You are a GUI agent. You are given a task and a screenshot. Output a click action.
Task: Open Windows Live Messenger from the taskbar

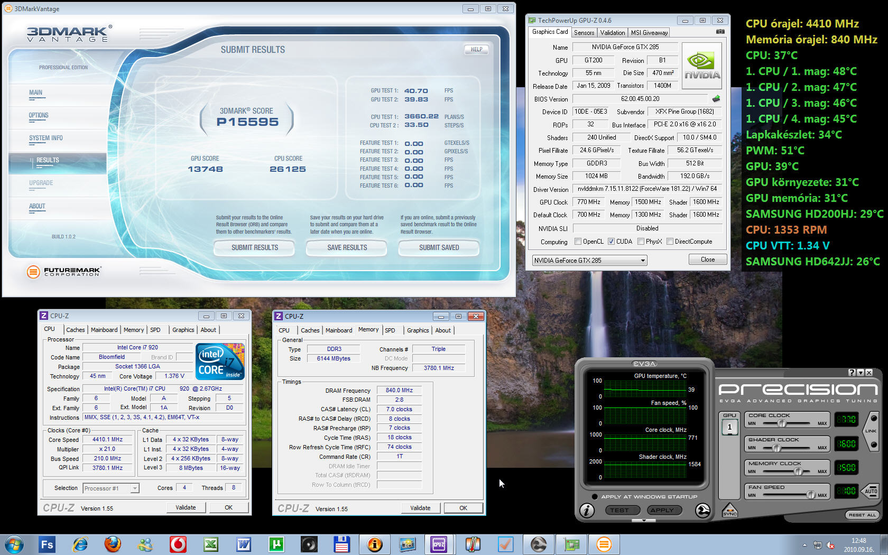(x=145, y=544)
